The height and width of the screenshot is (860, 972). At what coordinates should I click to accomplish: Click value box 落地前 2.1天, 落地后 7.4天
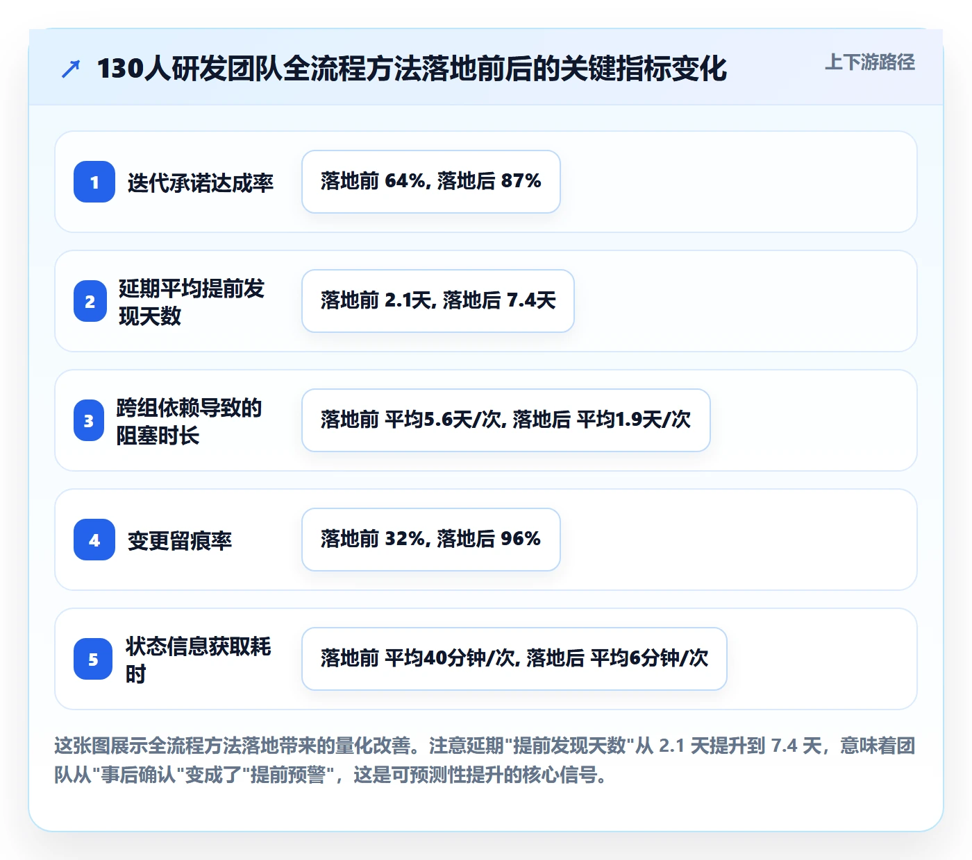pyautogui.click(x=438, y=301)
